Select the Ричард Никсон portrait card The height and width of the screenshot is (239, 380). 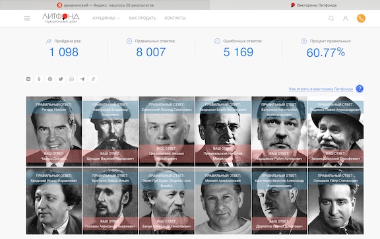pos(54,131)
